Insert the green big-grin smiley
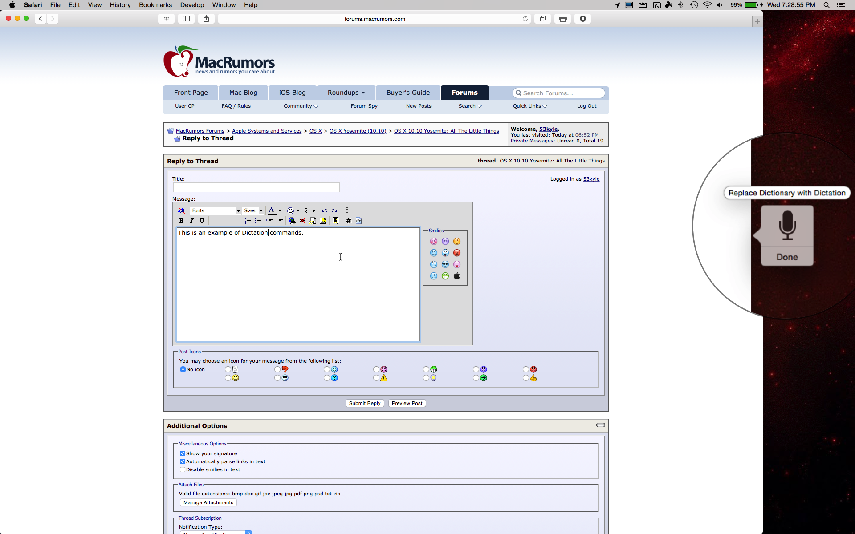This screenshot has width=855, height=534. [445, 276]
